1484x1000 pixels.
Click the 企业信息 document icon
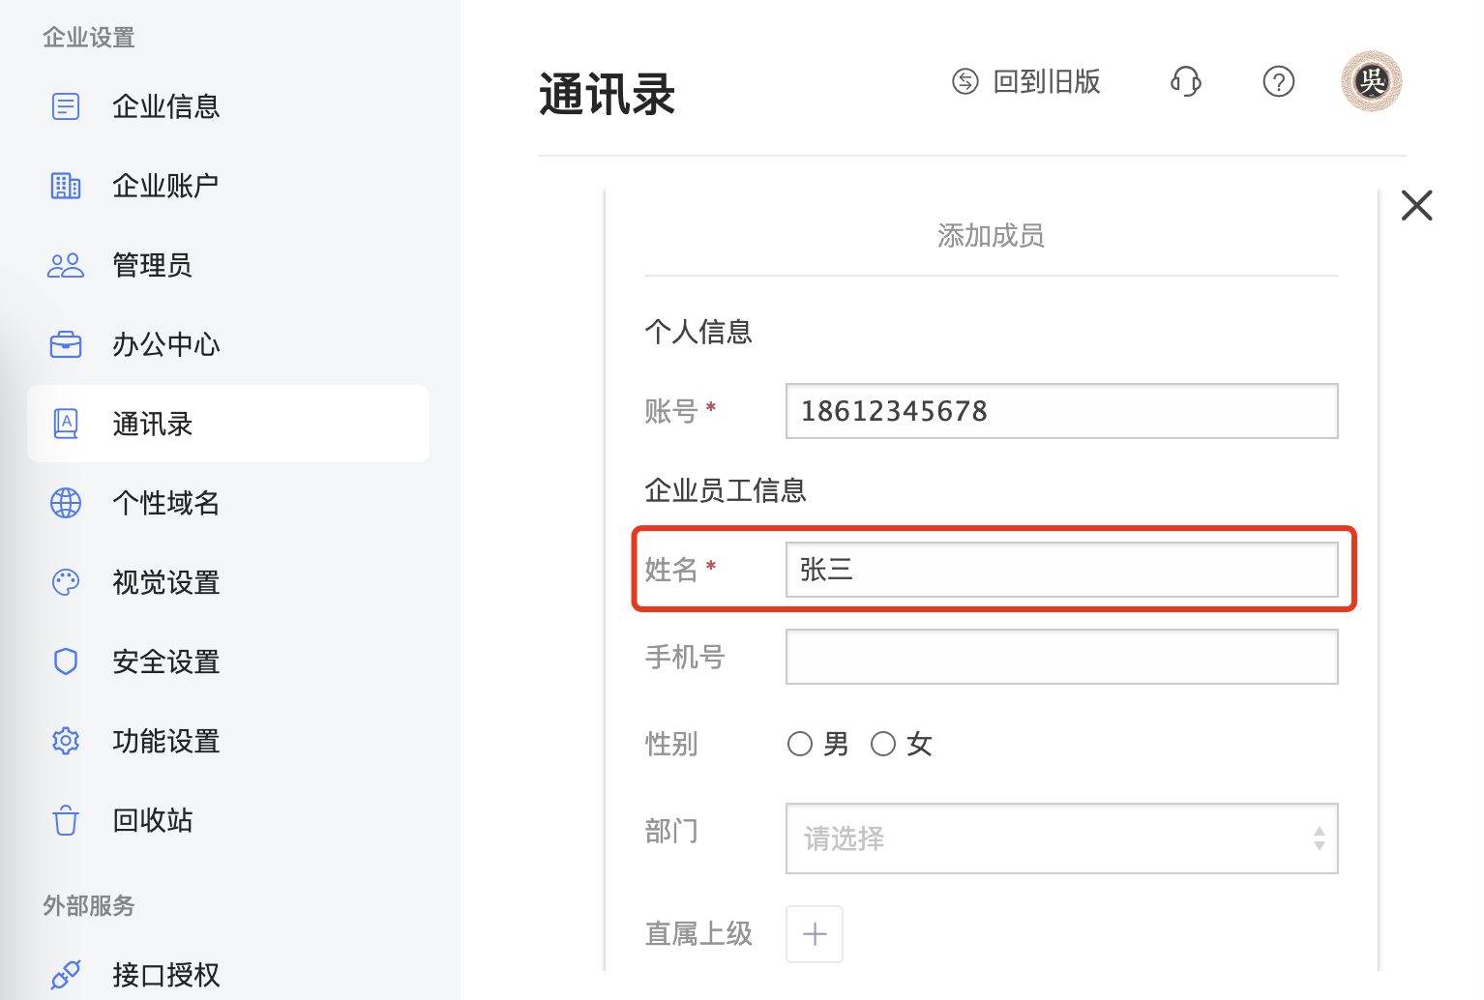66,106
